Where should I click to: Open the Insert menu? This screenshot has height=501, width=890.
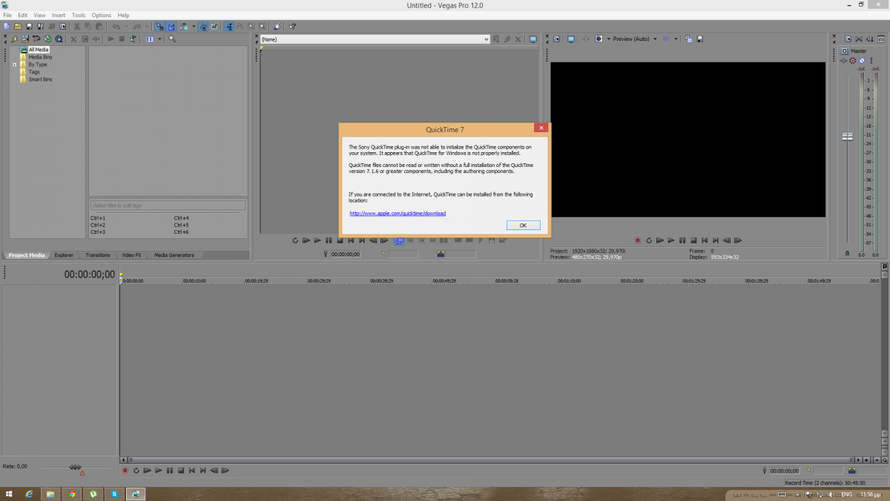tap(59, 15)
